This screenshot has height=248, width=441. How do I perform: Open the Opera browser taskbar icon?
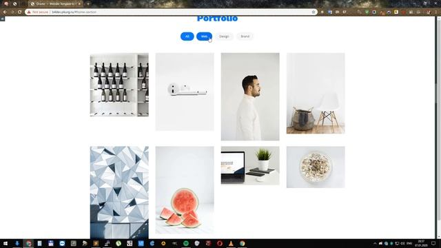(x=220, y=243)
